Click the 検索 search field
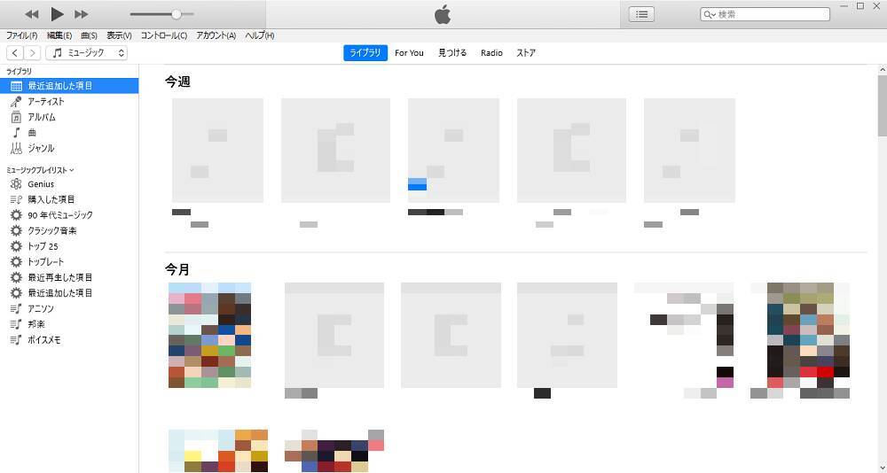Viewport: 887px width, 473px height. [770, 14]
